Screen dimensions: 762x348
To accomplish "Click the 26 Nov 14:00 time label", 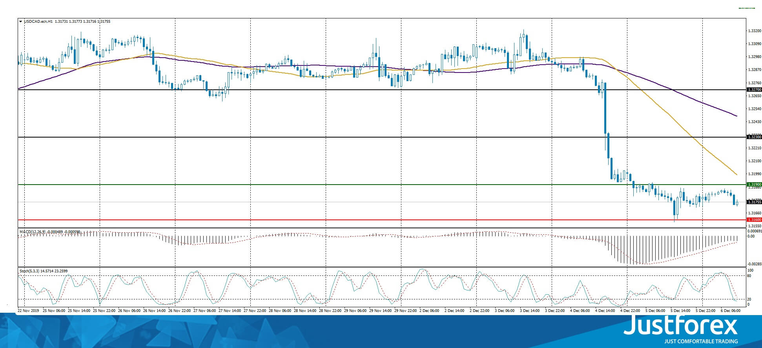I will click(154, 310).
